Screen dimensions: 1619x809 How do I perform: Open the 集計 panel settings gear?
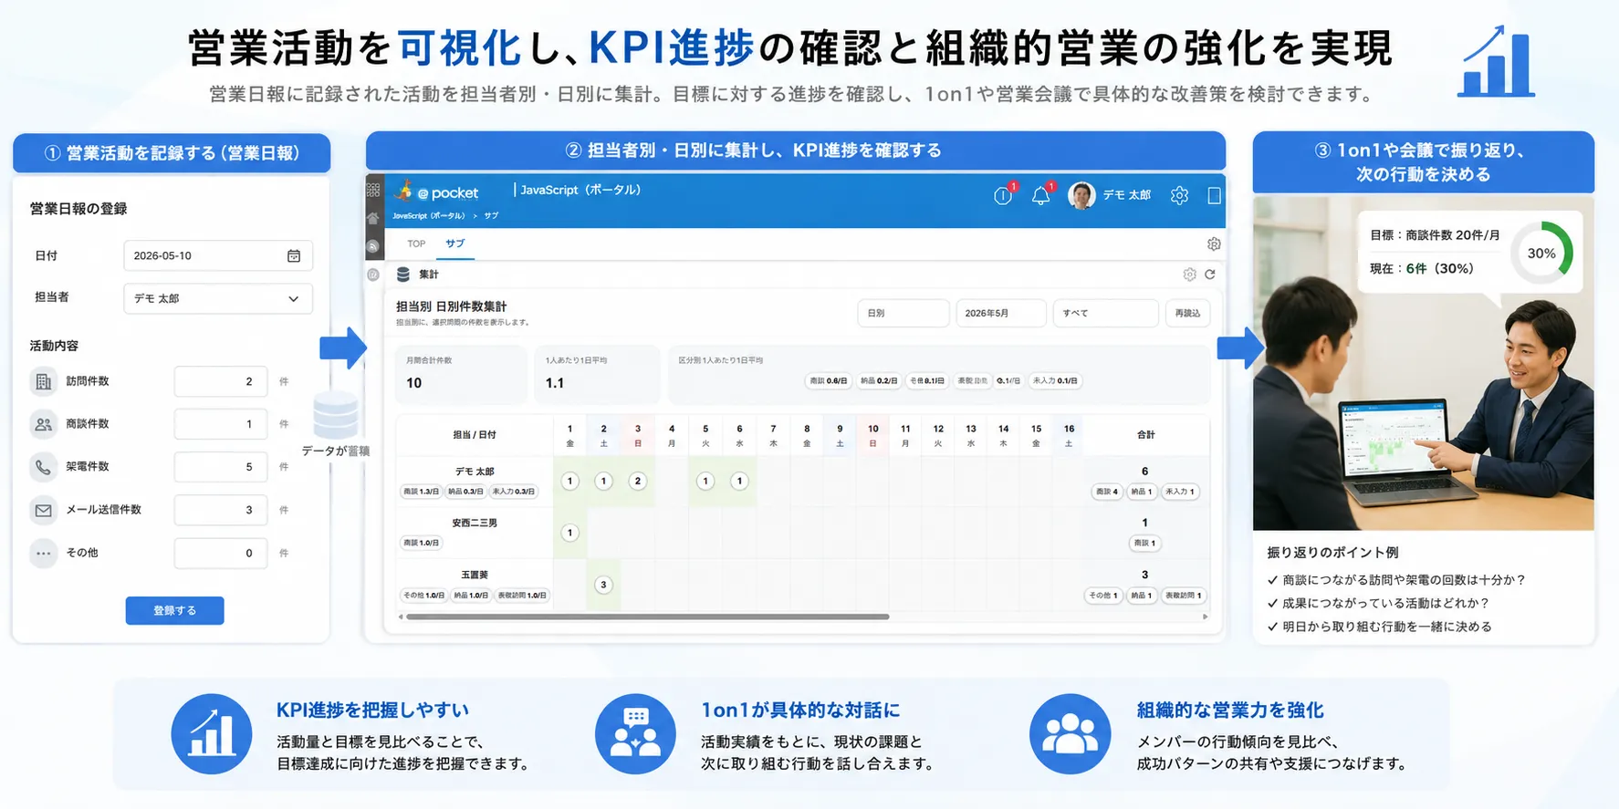pos(1189,274)
